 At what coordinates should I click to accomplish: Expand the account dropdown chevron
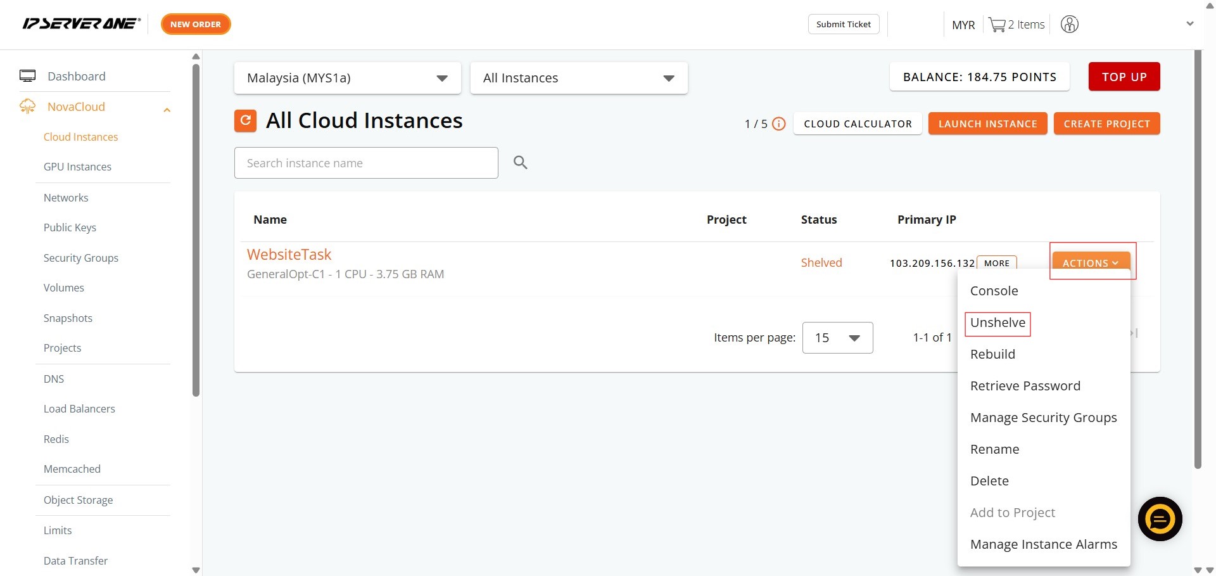click(x=1190, y=24)
